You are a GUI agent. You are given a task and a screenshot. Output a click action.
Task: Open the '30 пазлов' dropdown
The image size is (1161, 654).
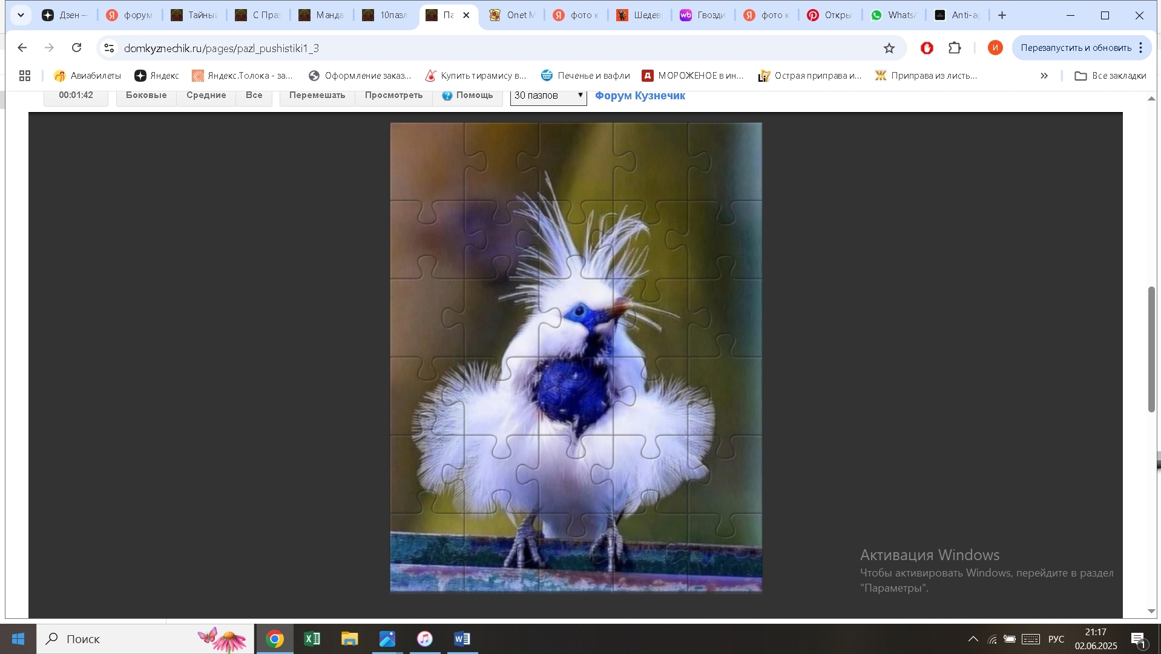548,96
